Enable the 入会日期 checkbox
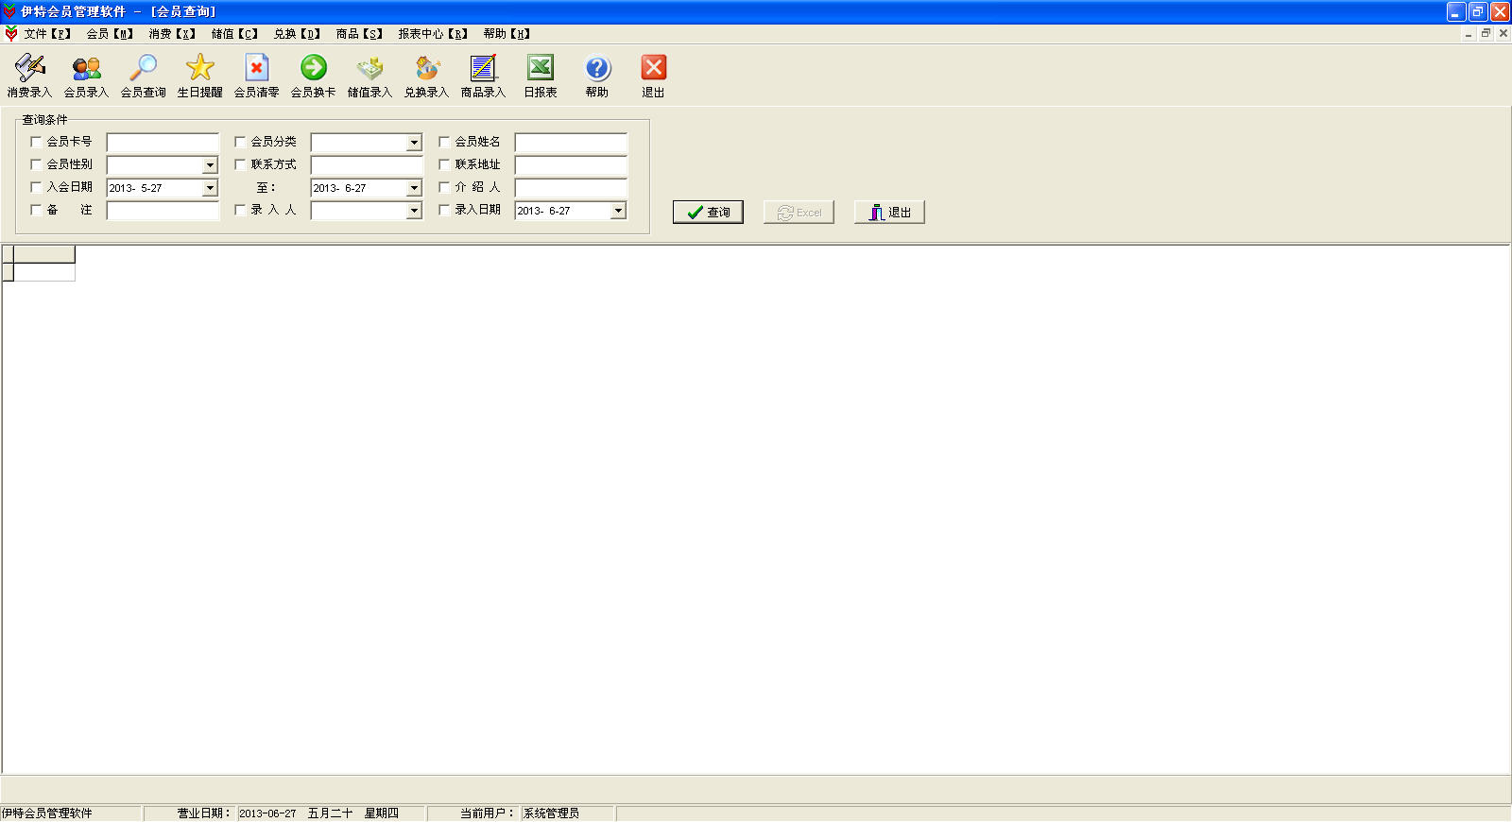 [x=36, y=187]
